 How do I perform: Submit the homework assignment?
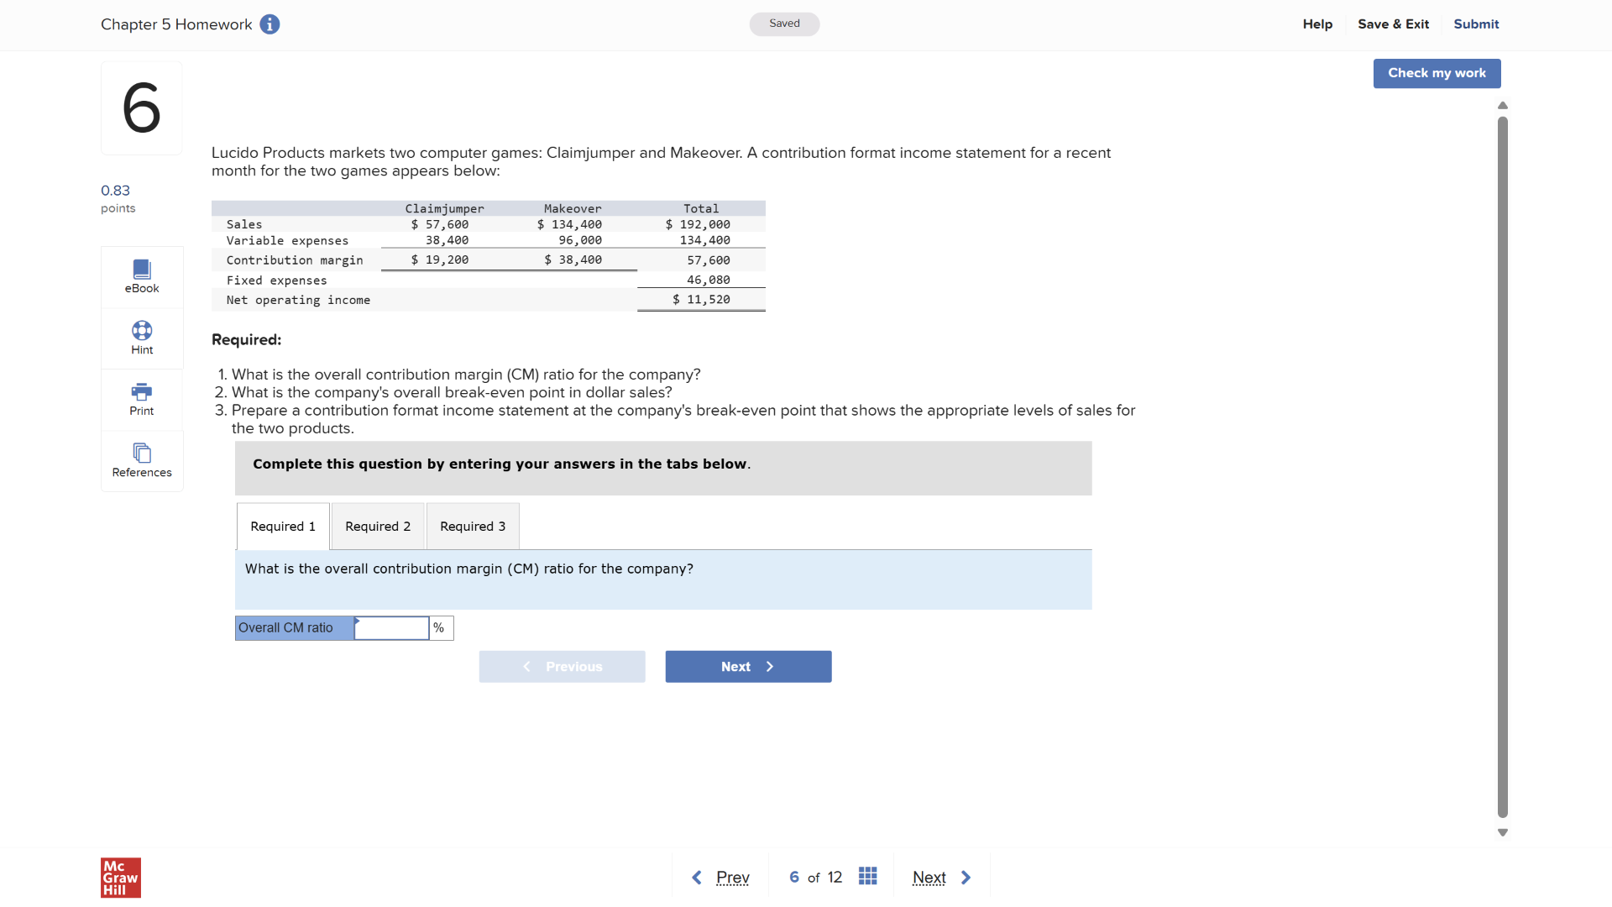point(1476,24)
